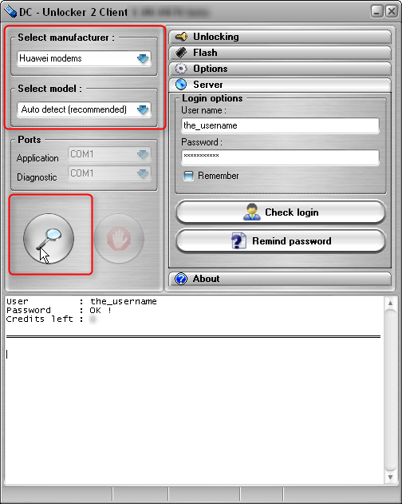Open the Diagnostic port COM1 dropdown
The image size is (402, 504).
109,173
